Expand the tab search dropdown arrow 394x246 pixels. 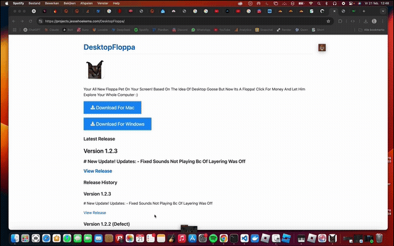pos(383,11)
